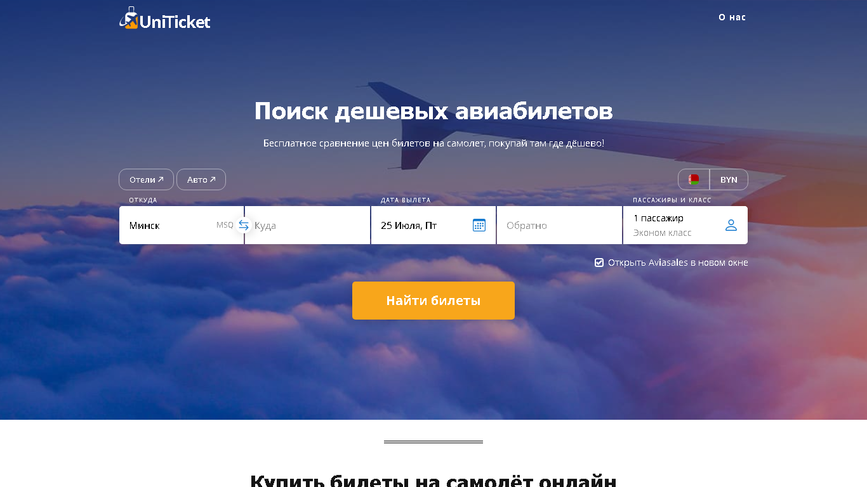Swap origin and destination arrows icon
Screen dimensions: 867x487
click(244, 225)
